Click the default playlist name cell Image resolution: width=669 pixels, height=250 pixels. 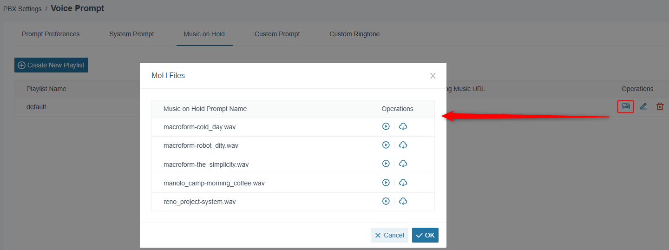(x=36, y=107)
